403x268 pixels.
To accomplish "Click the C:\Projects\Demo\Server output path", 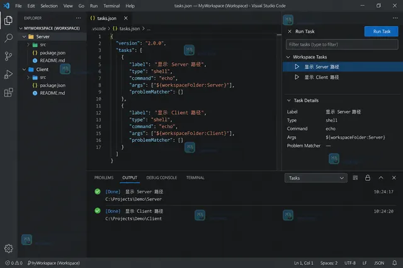I will 133,199.
